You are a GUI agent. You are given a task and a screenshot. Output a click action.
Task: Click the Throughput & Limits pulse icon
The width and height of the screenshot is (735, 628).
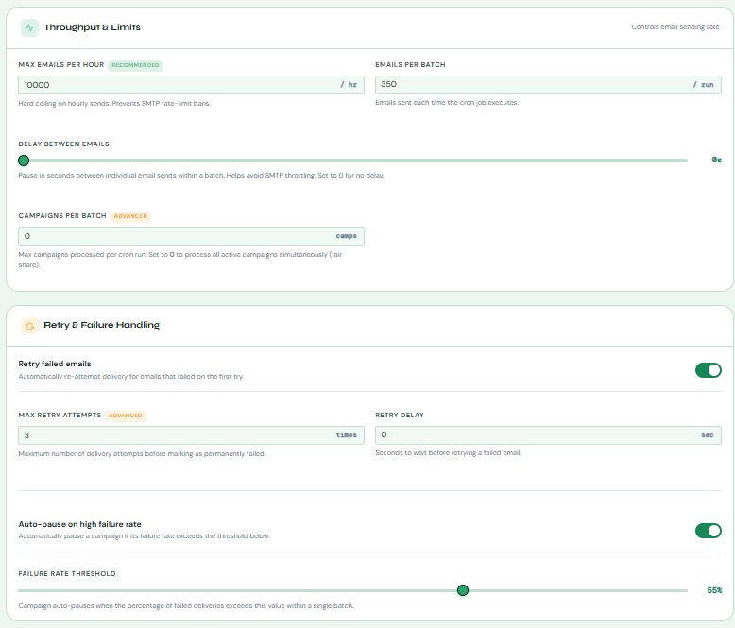click(29, 27)
